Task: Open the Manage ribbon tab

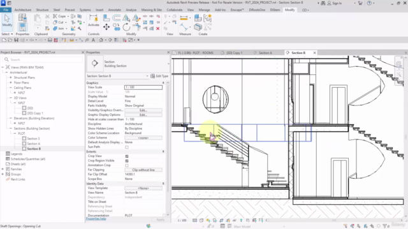Action: (204, 10)
